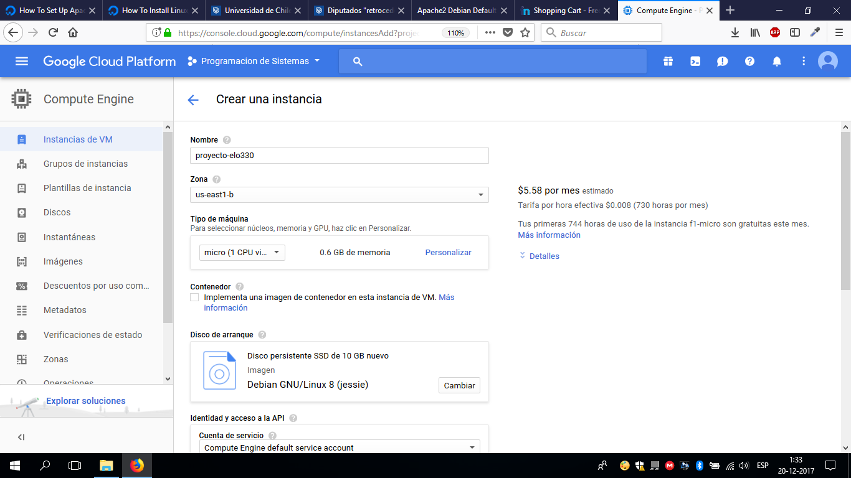Activate Cloud Shell icon
Image resolution: width=851 pixels, height=478 pixels.
[695, 61]
